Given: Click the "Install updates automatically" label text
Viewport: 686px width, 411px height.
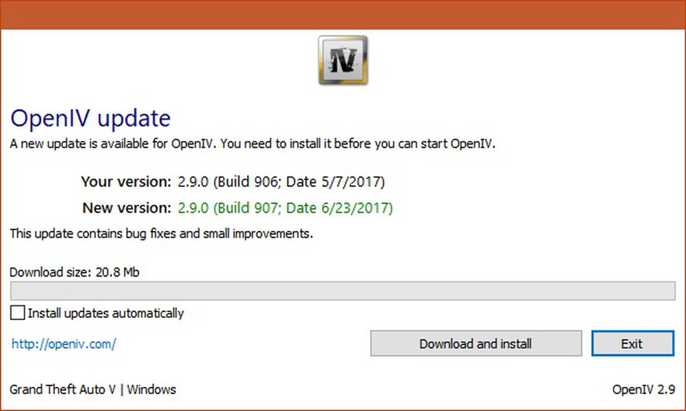Looking at the screenshot, I should (106, 313).
